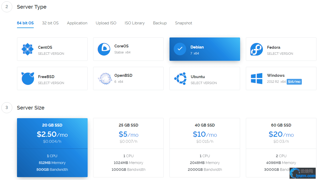This screenshot has width=317, height=180.
Task: Click the CoreOS logo icon
Action: coord(104,49)
